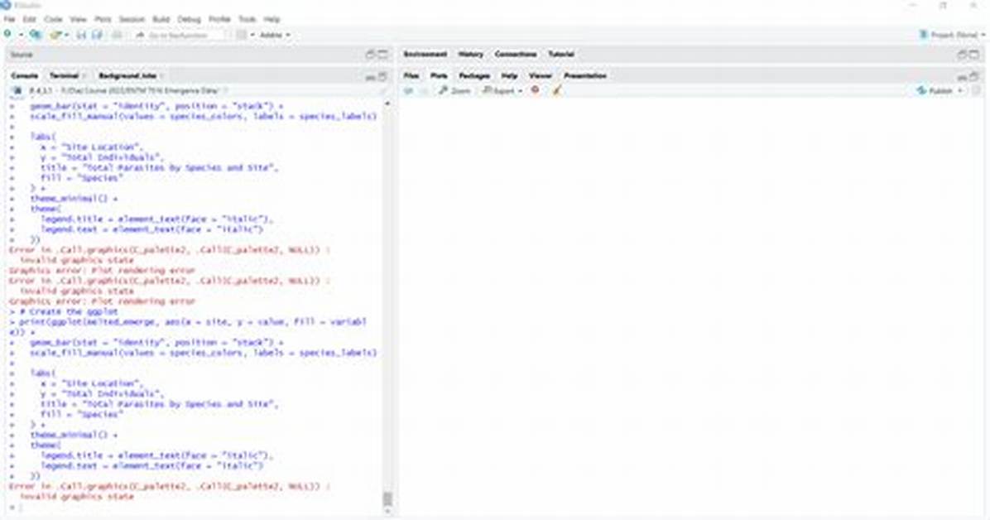Switch to the Background Jobs tab

pos(127,76)
